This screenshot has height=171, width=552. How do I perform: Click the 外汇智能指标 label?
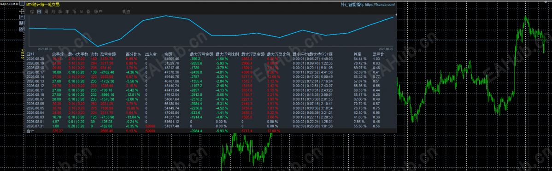352,5
